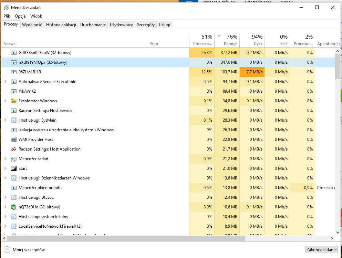
Task: Click the Antimalware Service Executable icon
Action: (x=14, y=82)
